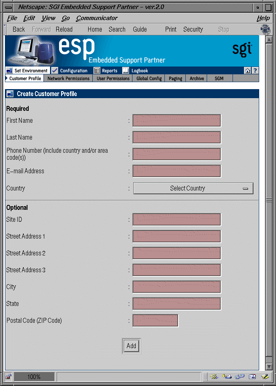Click the State input field
This screenshot has width=276, height=386.
[x=177, y=304]
